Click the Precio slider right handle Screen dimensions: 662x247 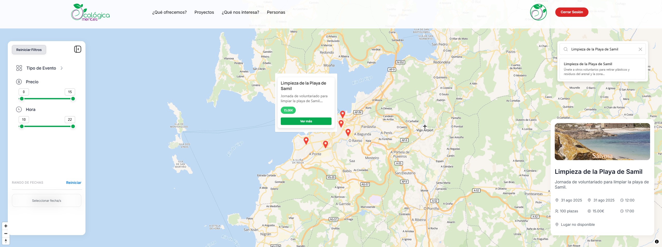coord(73,99)
